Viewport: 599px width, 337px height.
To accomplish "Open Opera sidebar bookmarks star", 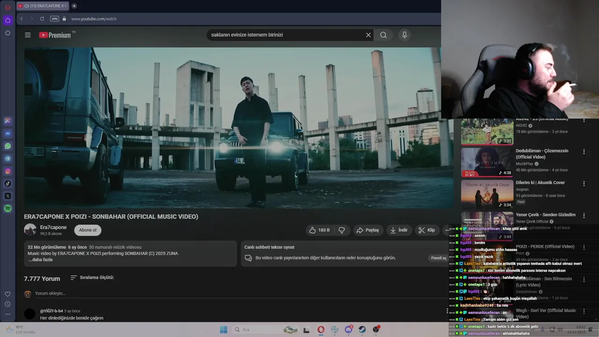I will point(7,33).
